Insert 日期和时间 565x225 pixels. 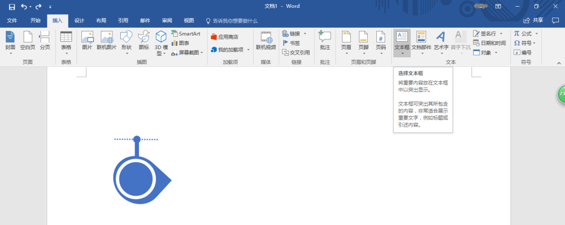point(489,43)
